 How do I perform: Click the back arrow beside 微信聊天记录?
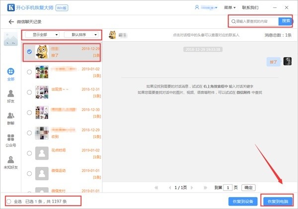[x=11, y=22]
